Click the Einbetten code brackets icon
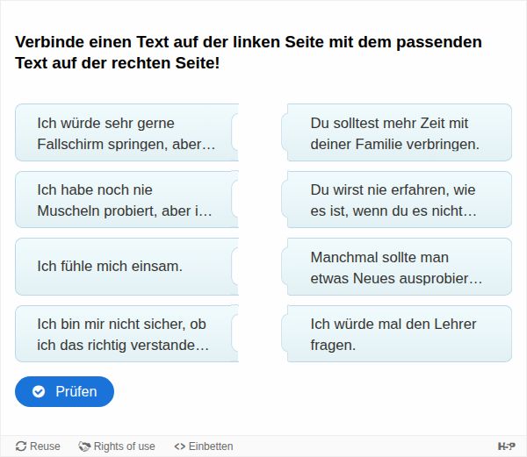 (179, 446)
